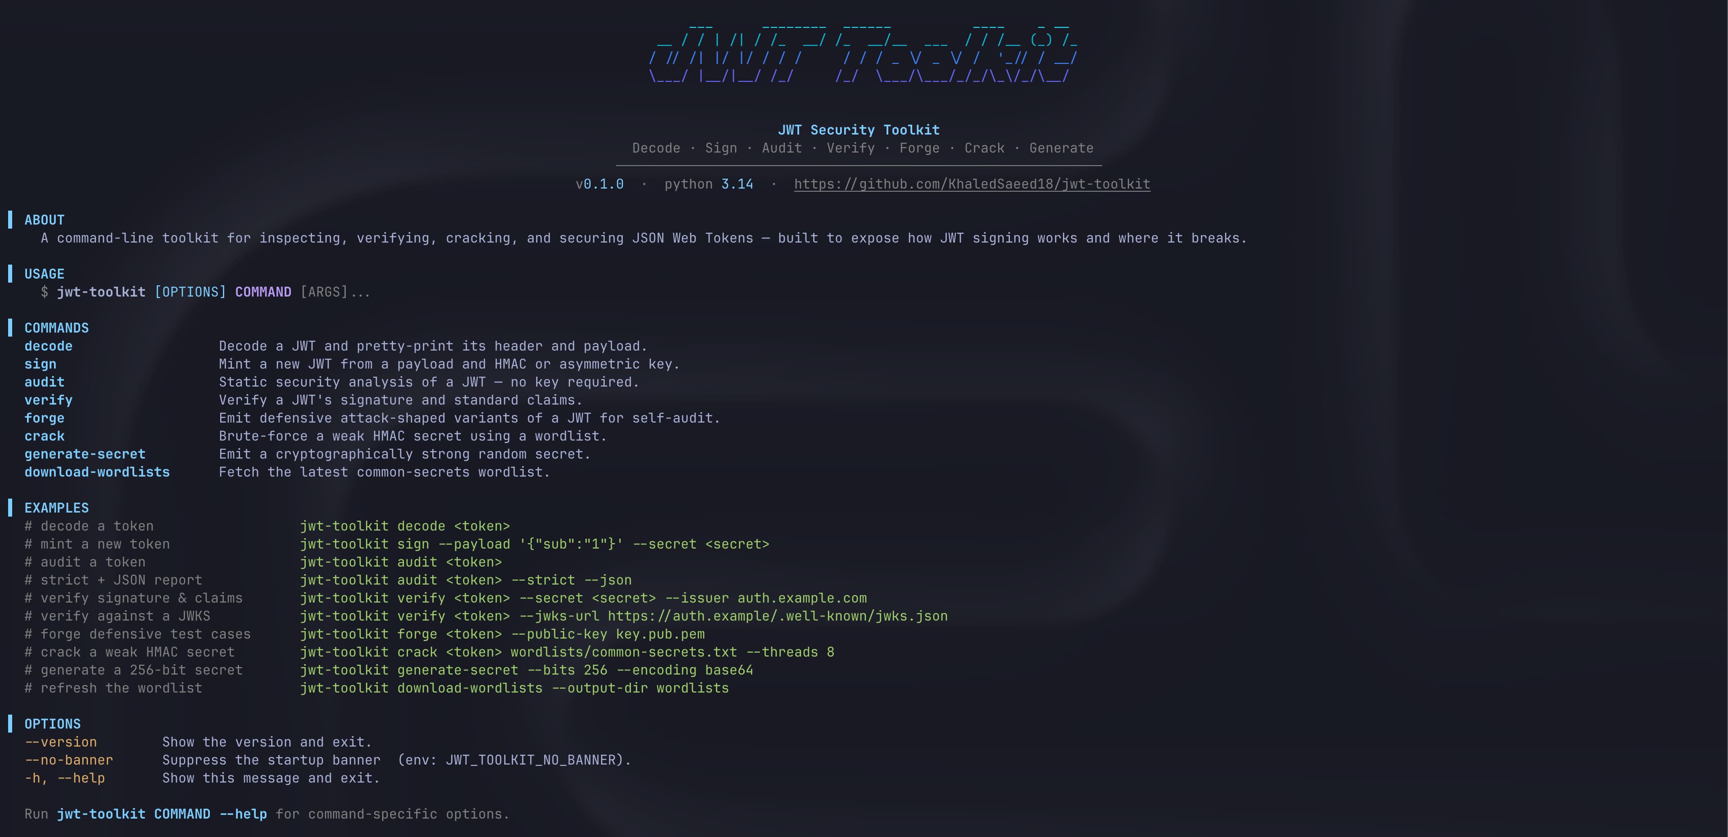Click the 'crack' command name
1728x837 pixels.
[x=44, y=436]
